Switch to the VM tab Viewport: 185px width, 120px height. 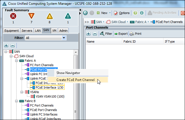(54, 31)
